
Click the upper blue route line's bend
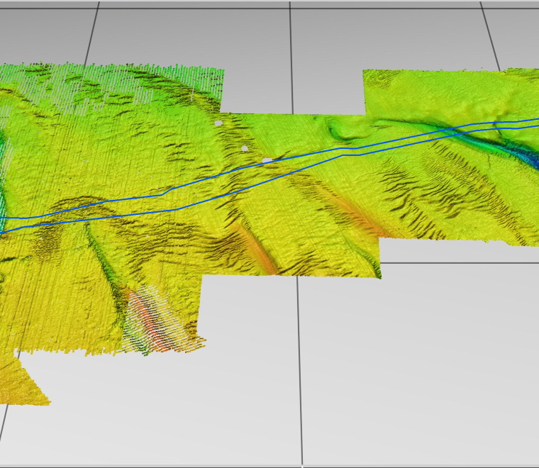click(163, 194)
